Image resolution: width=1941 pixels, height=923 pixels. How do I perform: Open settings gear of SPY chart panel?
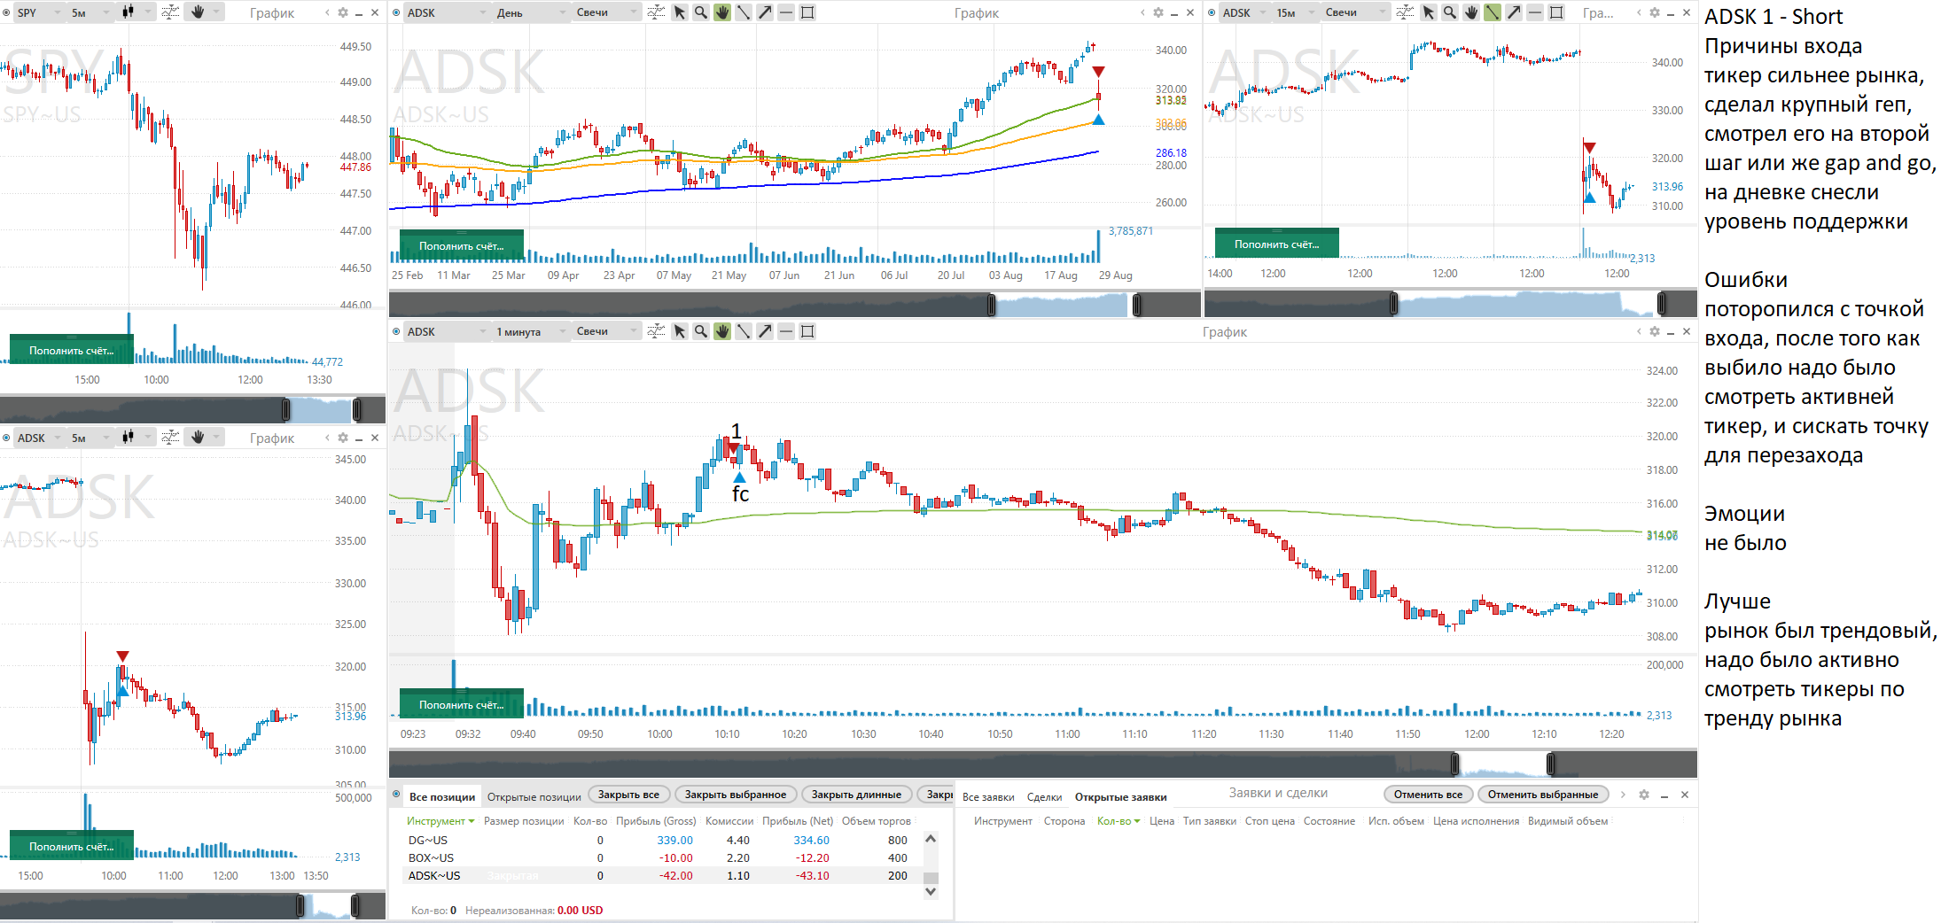click(x=343, y=12)
